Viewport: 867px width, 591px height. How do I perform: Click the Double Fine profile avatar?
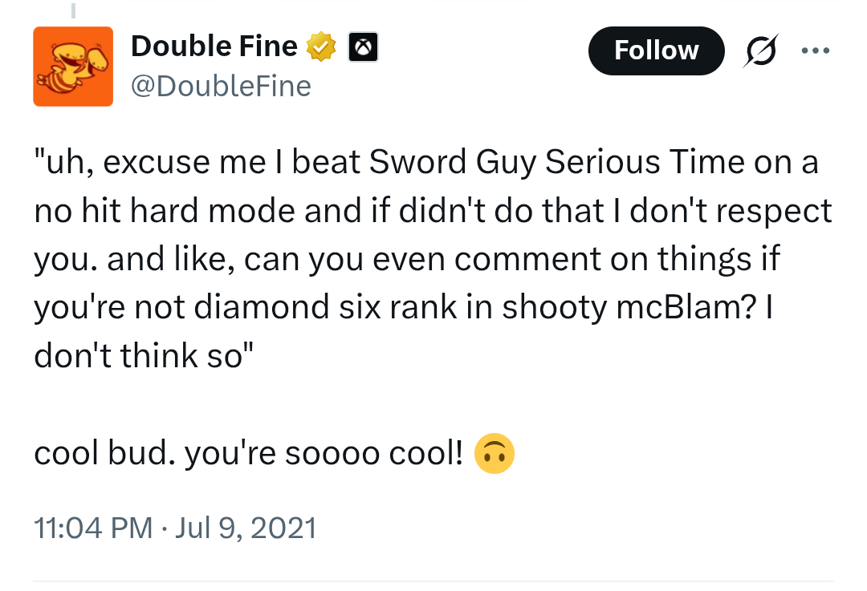[73, 67]
